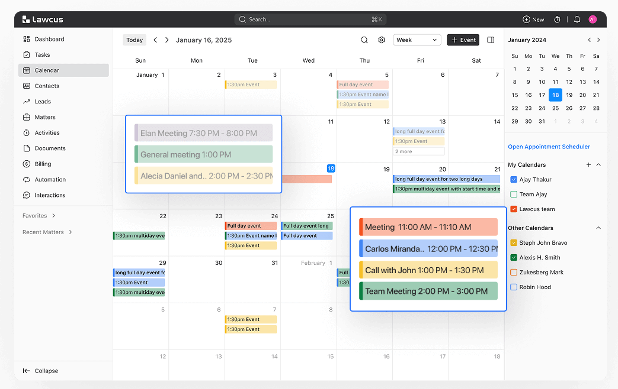Toggle the Robin Hood calendar checkbox
Image resolution: width=618 pixels, height=389 pixels.
(514, 287)
